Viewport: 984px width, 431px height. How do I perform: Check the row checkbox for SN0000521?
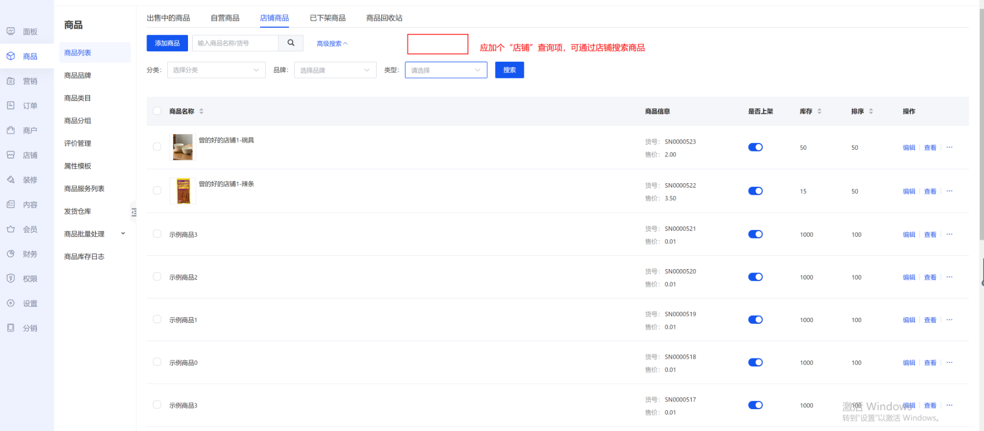pyautogui.click(x=157, y=234)
